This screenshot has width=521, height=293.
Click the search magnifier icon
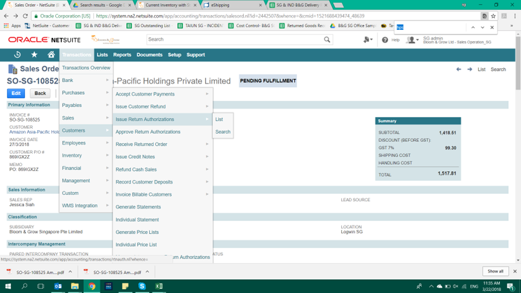(327, 39)
